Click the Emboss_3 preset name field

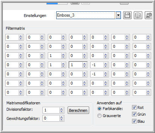[86, 15]
